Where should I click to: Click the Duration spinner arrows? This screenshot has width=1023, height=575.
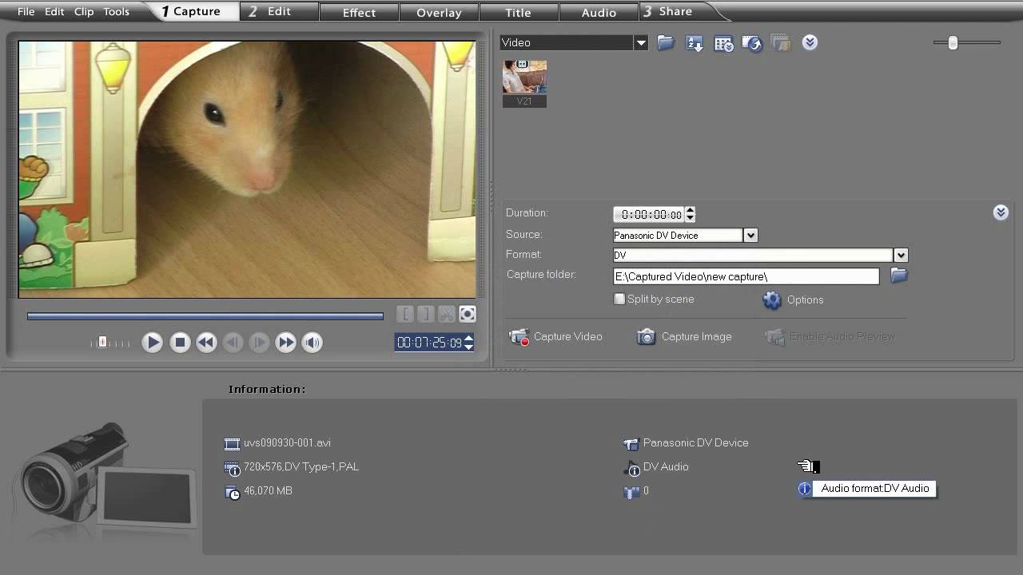[691, 214]
